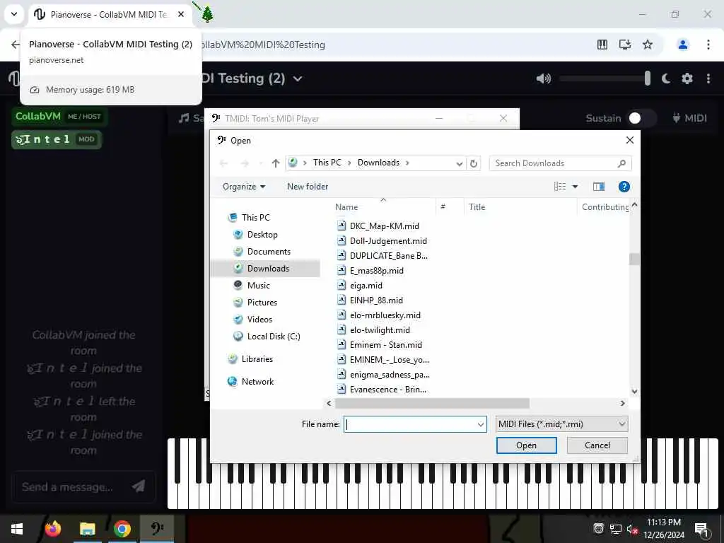This screenshot has width=724, height=543.
Task: Click the blue help icon
Action: pyautogui.click(x=624, y=187)
